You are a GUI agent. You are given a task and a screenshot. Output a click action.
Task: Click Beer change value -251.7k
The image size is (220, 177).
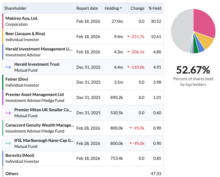pos(136,37)
